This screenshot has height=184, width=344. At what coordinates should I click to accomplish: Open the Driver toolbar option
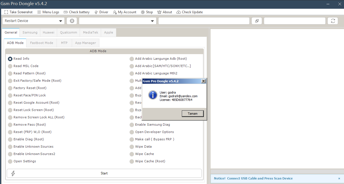(x=101, y=12)
